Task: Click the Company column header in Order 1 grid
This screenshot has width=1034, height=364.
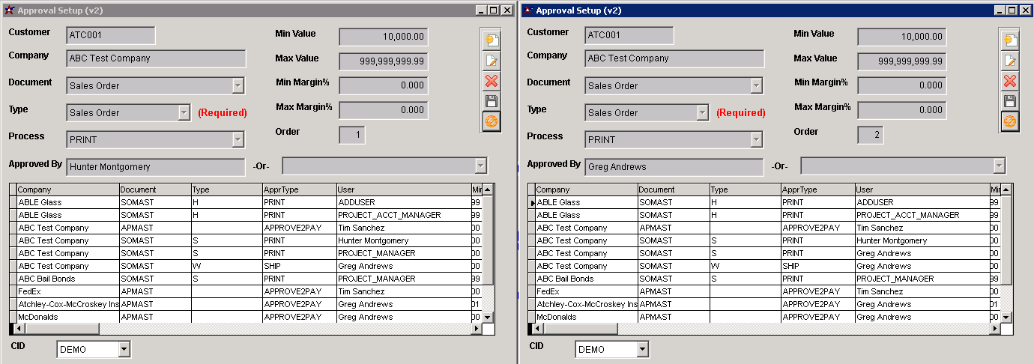Action: pyautogui.click(x=67, y=189)
